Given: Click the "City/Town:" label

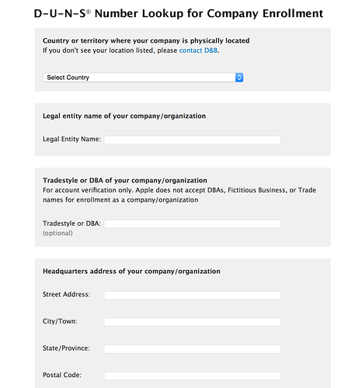Looking at the screenshot, I should pyautogui.click(x=60, y=321).
